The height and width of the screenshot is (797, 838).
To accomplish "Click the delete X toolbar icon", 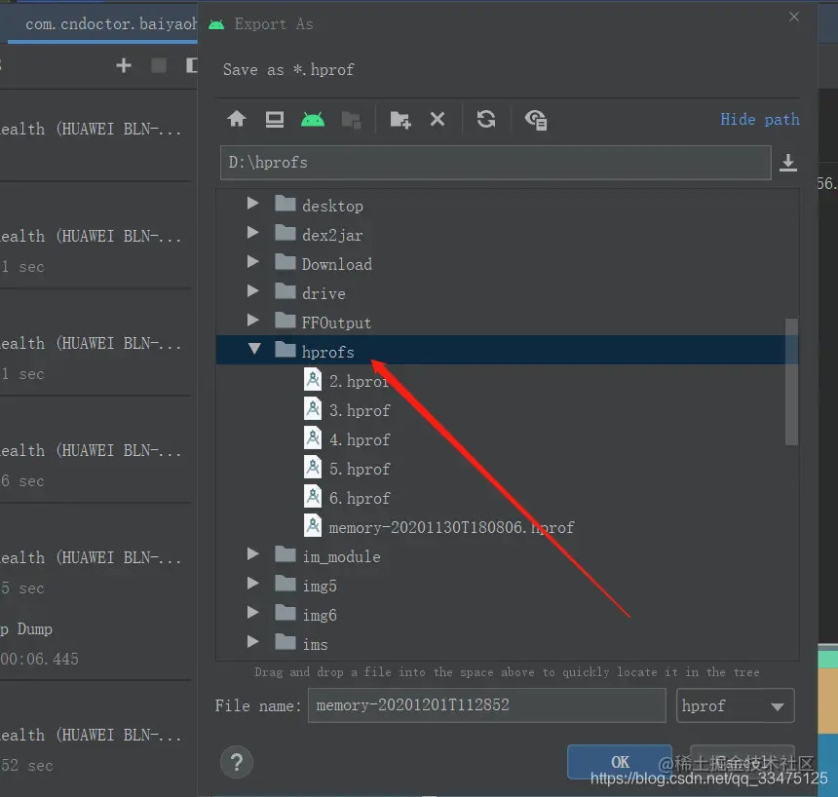I will click(x=438, y=119).
